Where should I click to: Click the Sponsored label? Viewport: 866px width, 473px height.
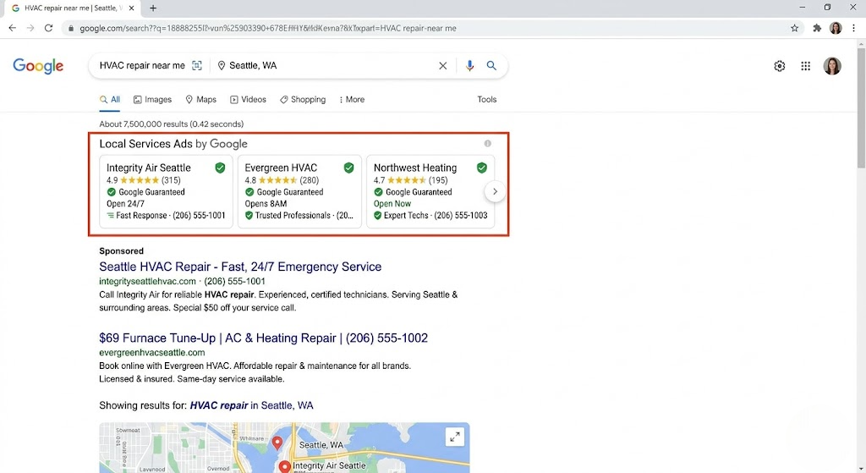122,250
